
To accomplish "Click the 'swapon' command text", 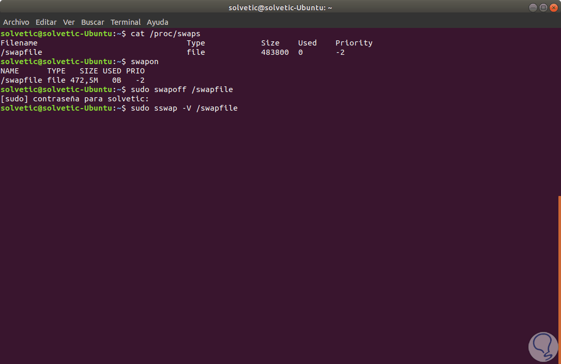I will click(x=145, y=62).
